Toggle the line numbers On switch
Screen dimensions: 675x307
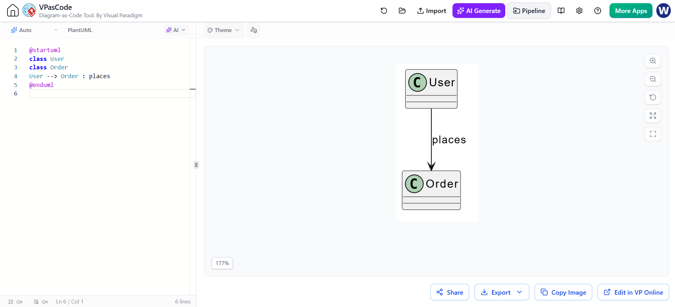(x=15, y=302)
